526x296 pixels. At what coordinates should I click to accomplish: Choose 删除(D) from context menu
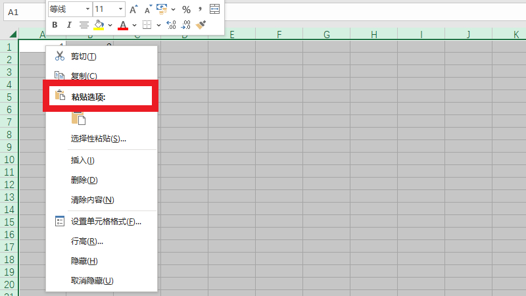tap(101, 180)
